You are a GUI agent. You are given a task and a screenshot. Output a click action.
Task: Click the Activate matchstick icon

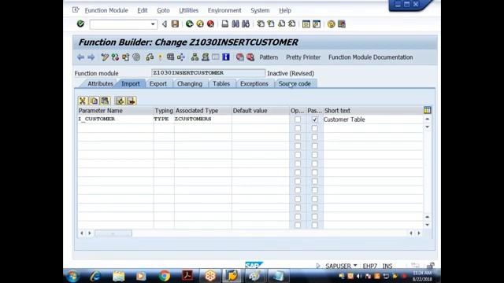[160, 57]
